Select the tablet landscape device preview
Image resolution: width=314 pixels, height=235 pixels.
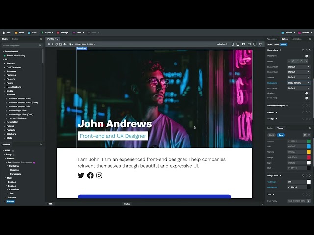[x=244, y=44]
